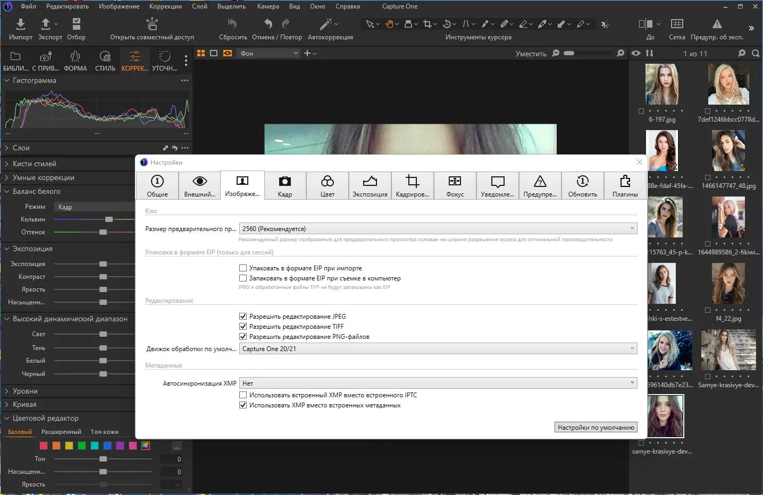
Task: Switch to Расширенный color editor mode
Action: 61,432
